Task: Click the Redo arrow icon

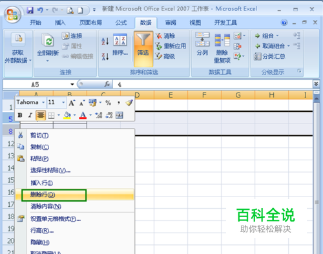Action: tap(55, 10)
